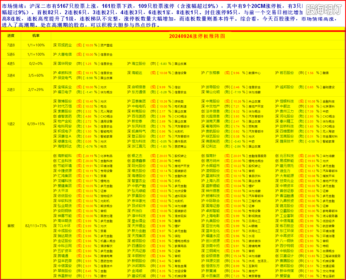346x280 pixels.
Task: Select the 82/113=73% probability cell
Action: pyautogui.click(x=36, y=226)
